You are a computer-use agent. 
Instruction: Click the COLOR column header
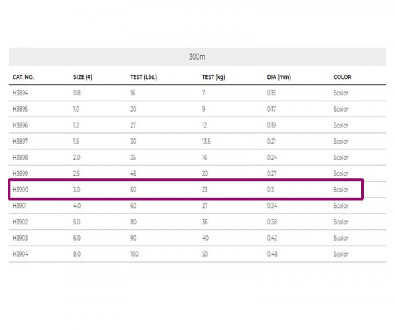click(x=342, y=77)
